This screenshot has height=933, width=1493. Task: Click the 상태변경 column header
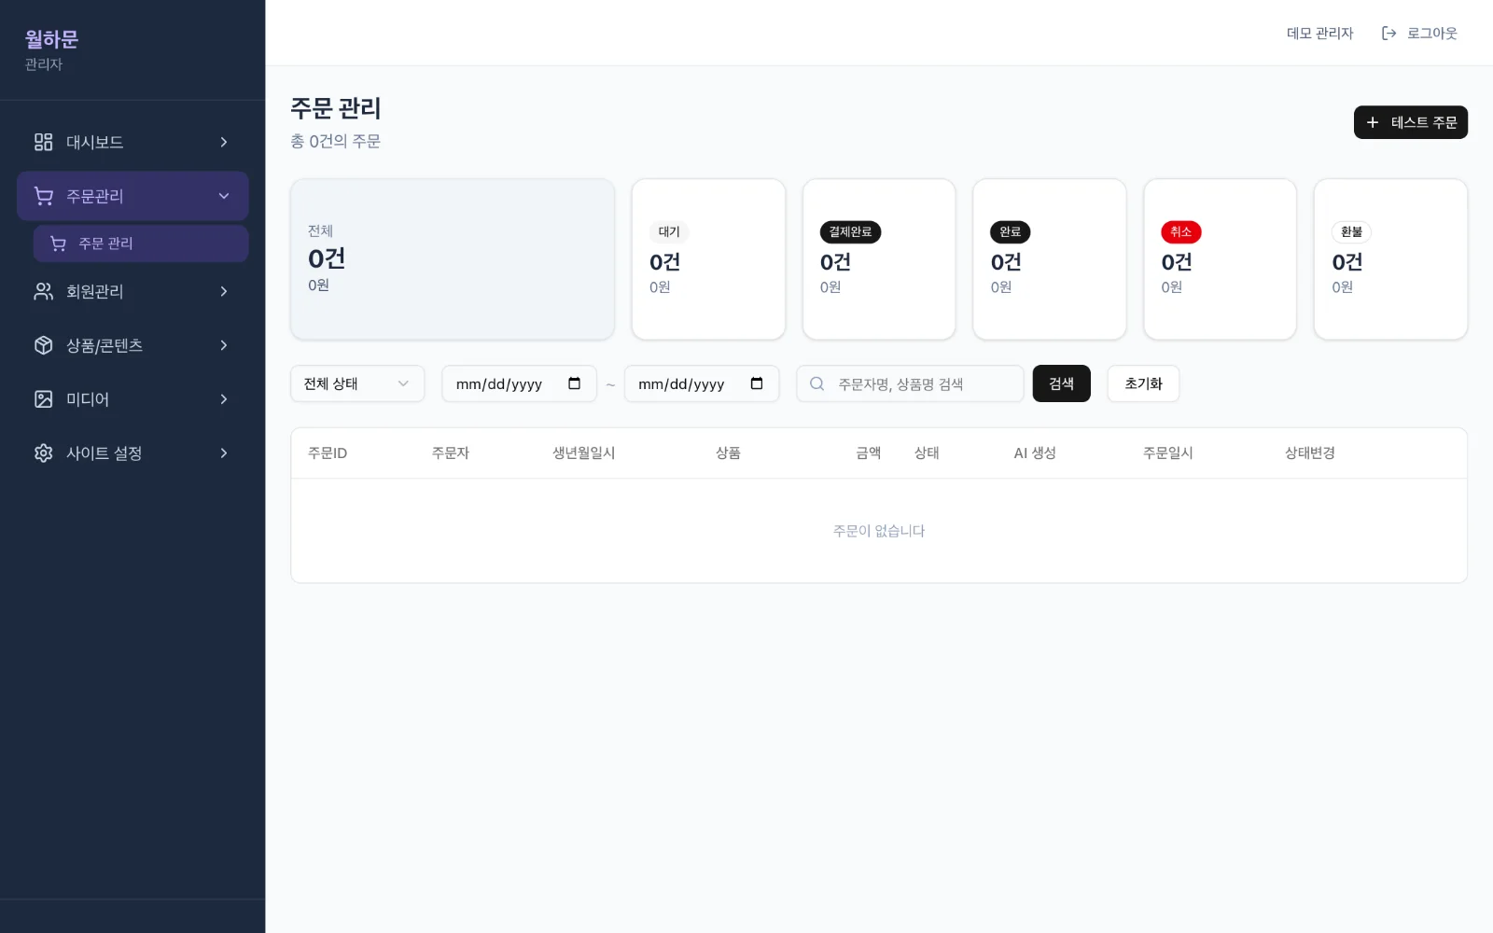1310,453
